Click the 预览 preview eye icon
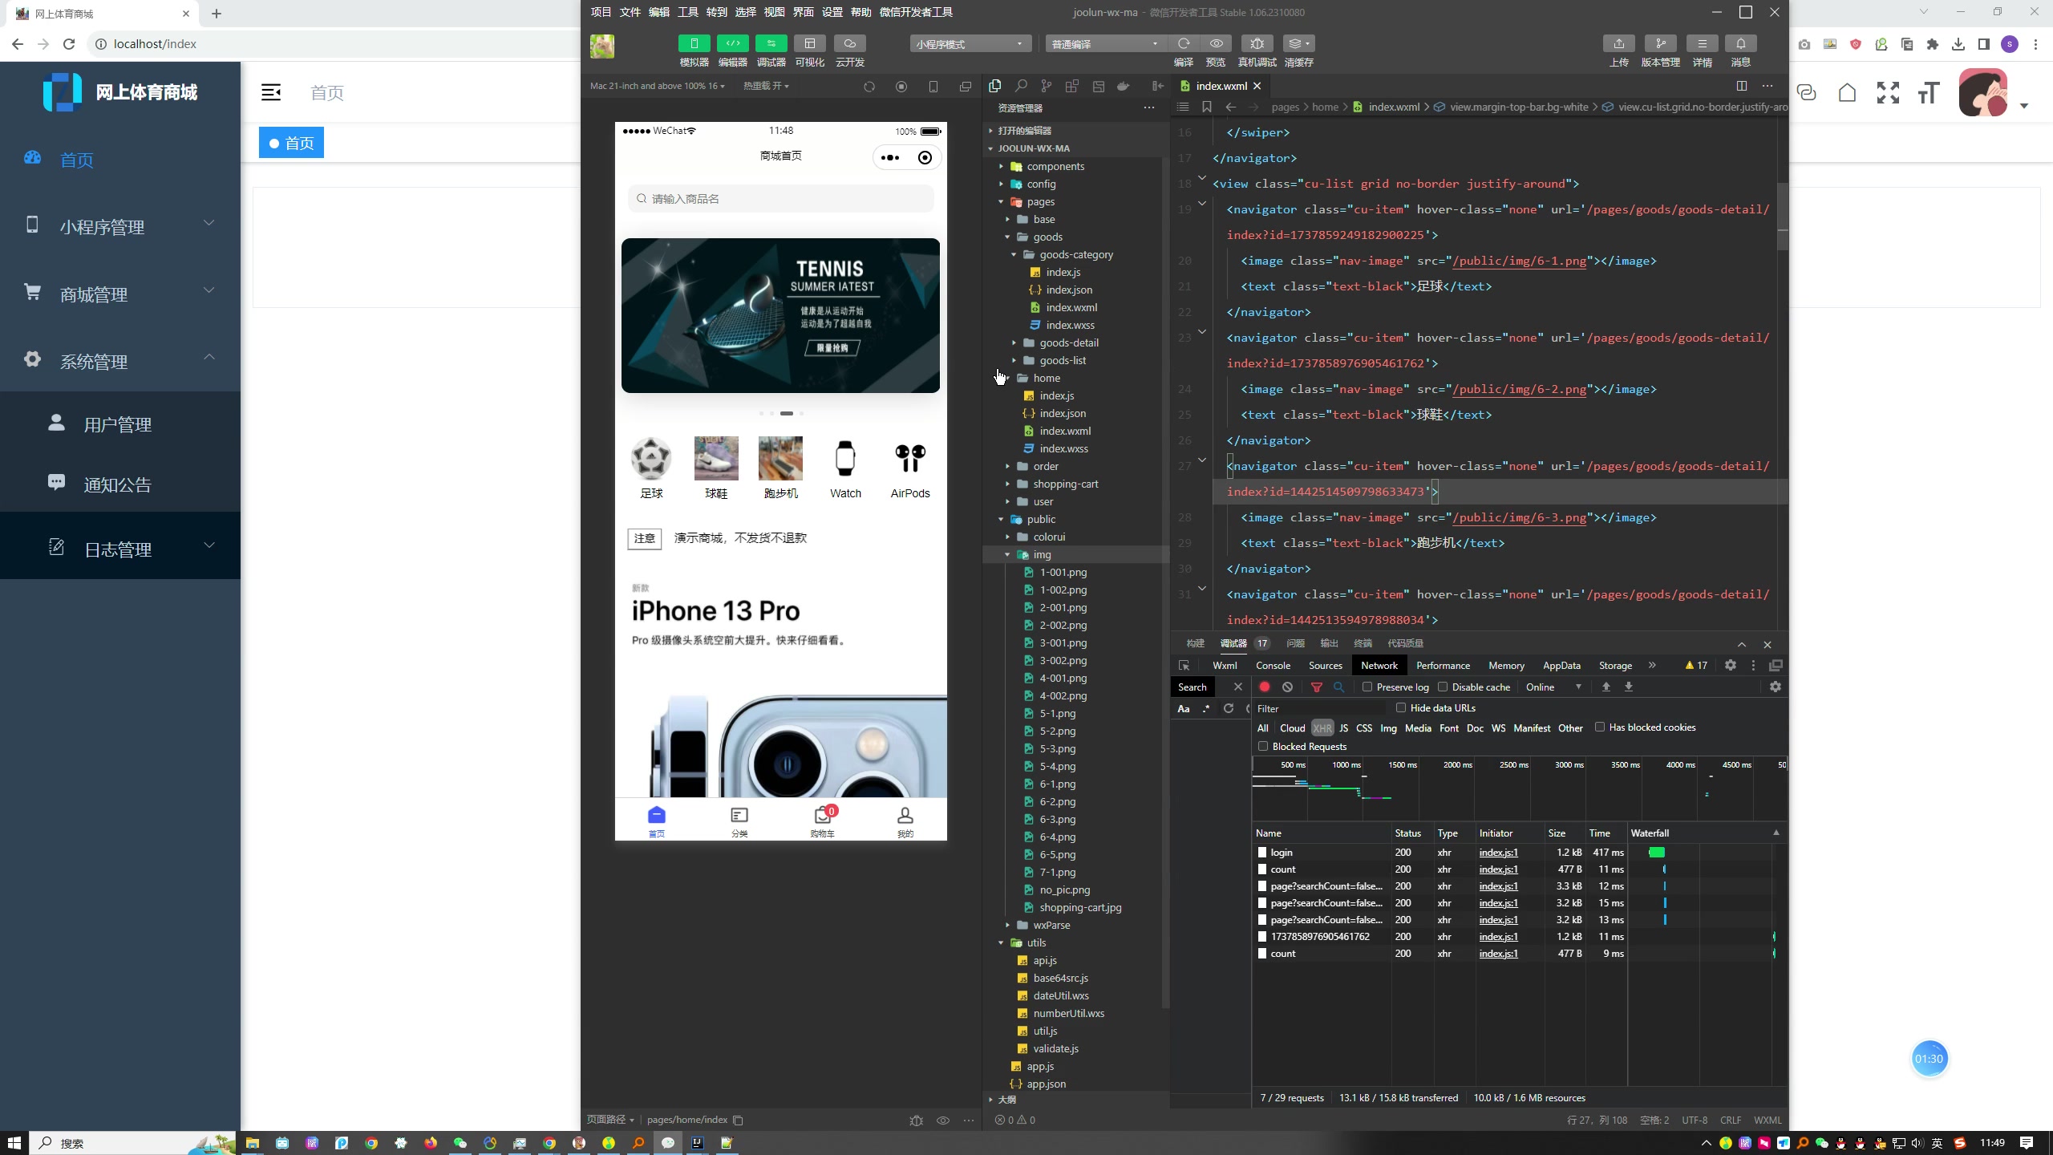Viewport: 2053px width, 1155px height. (1216, 43)
